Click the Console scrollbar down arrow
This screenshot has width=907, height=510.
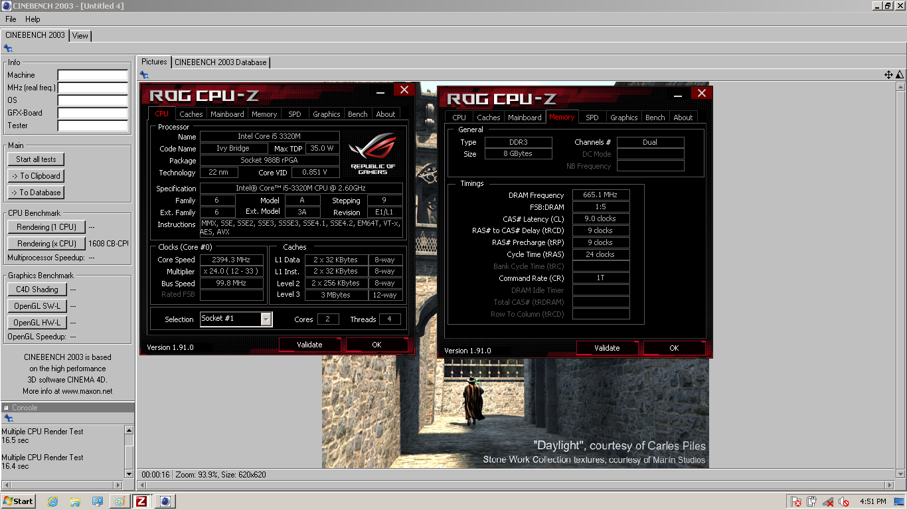coord(129,473)
